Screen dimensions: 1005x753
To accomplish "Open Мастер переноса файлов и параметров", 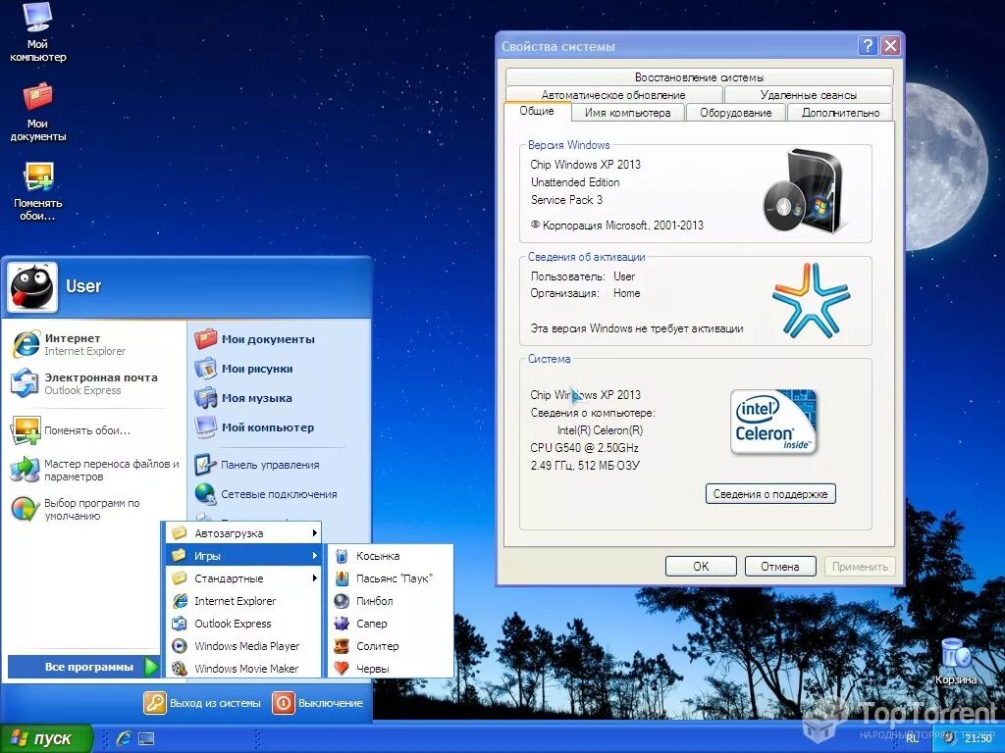I will tap(93, 470).
